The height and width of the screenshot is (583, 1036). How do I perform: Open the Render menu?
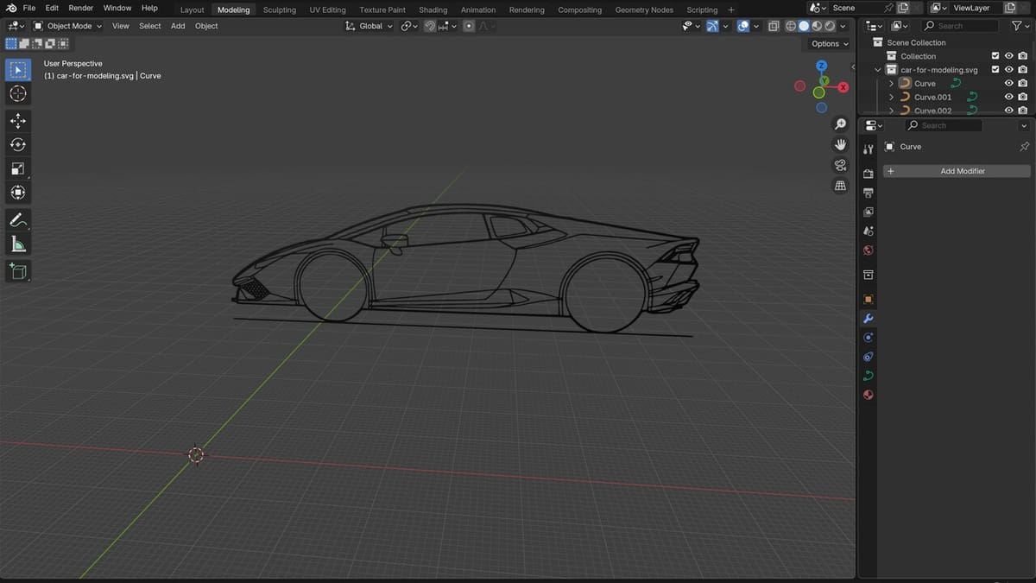point(80,8)
